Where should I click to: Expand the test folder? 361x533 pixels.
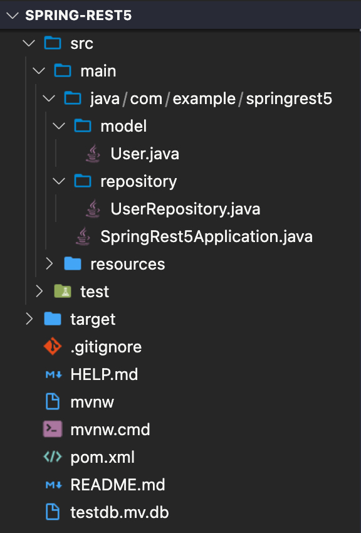point(39,291)
